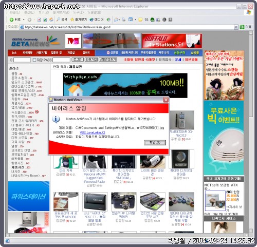Click the red 19 badge next to 누드갤러리

click(x=36, y=112)
